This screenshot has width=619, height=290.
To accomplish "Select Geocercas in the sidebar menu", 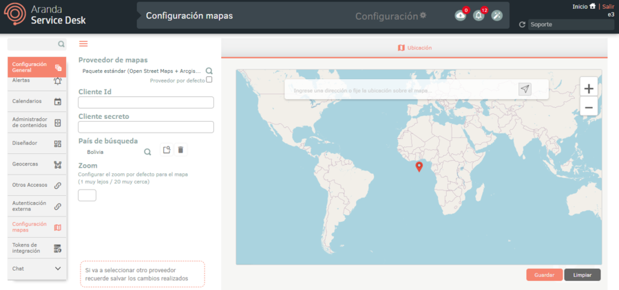I will 37,164.
